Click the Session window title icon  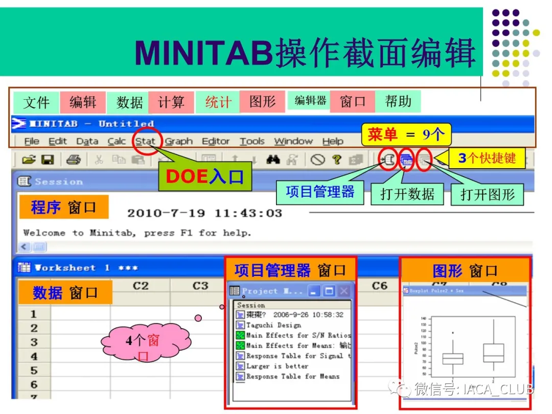point(24,181)
